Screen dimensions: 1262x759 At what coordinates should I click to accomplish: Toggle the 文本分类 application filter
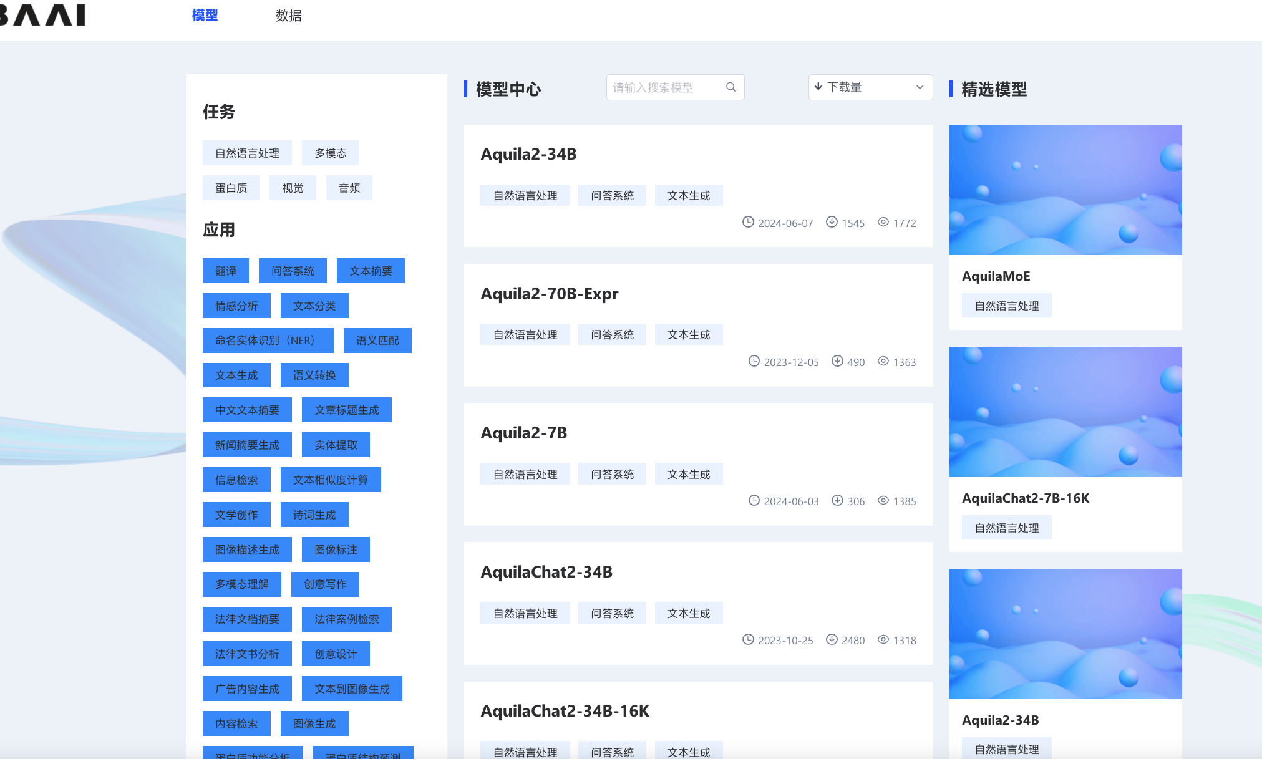click(314, 306)
